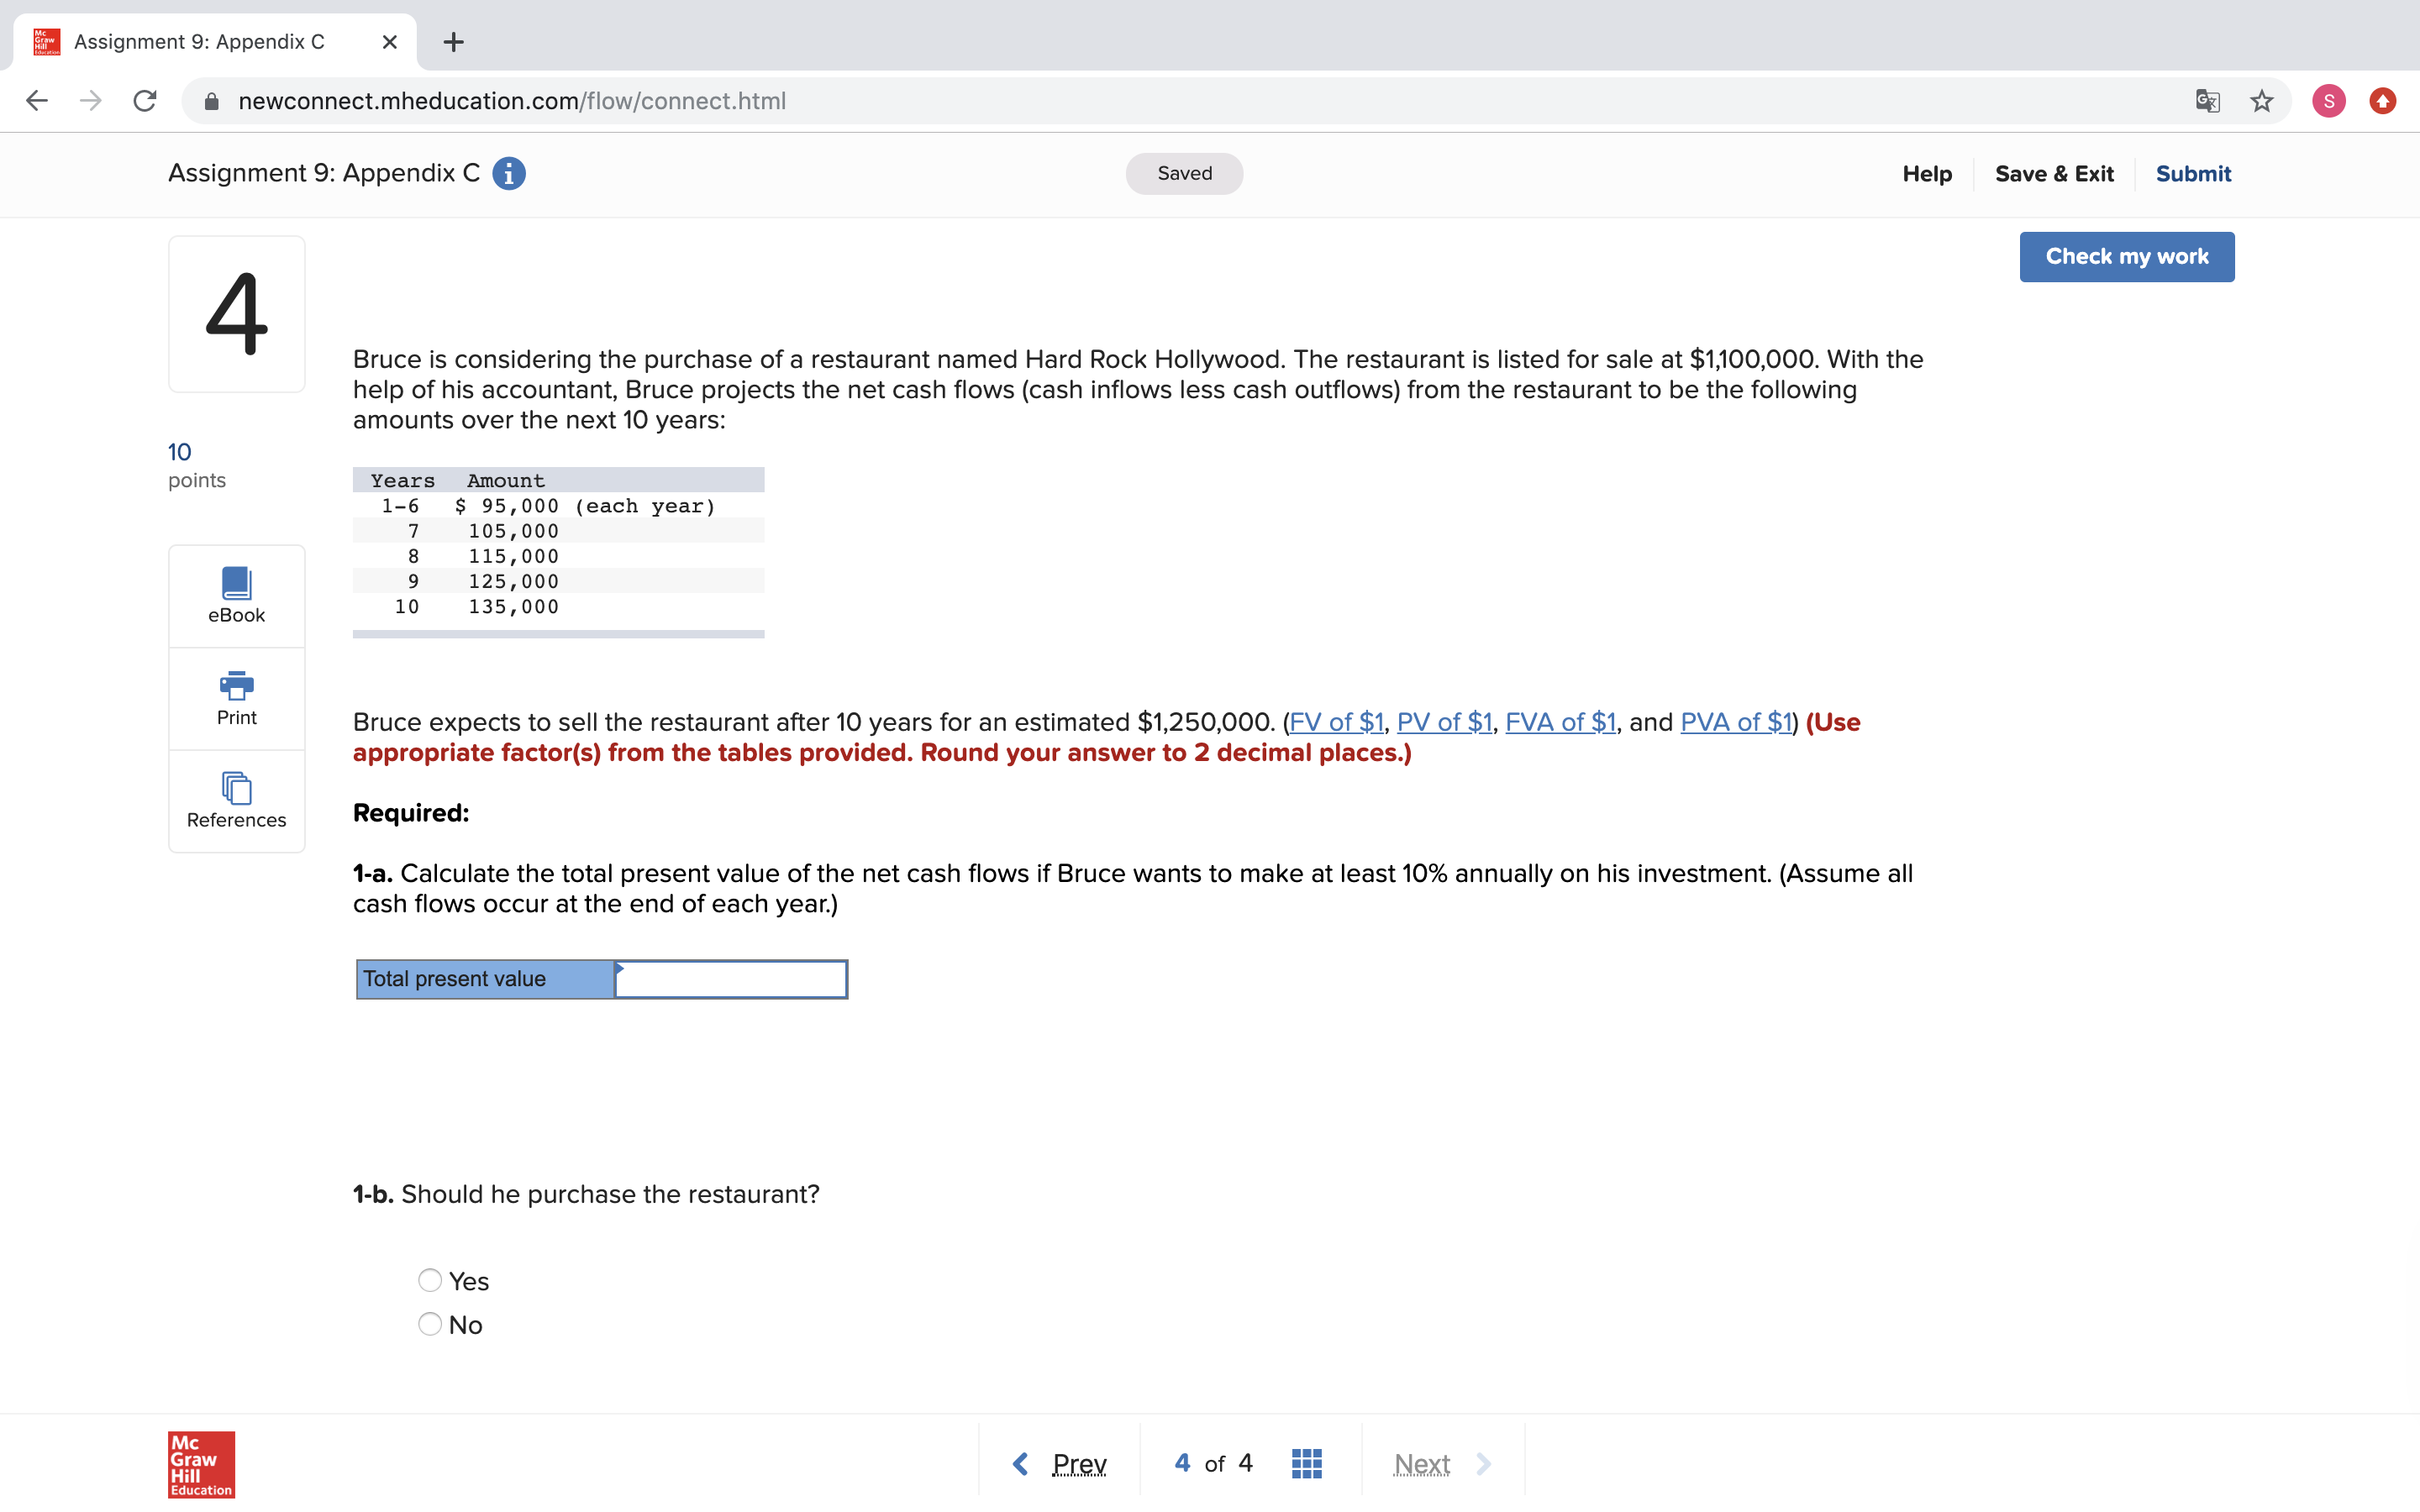The height and width of the screenshot is (1512, 2420).
Task: Open the References panel
Action: (x=236, y=800)
